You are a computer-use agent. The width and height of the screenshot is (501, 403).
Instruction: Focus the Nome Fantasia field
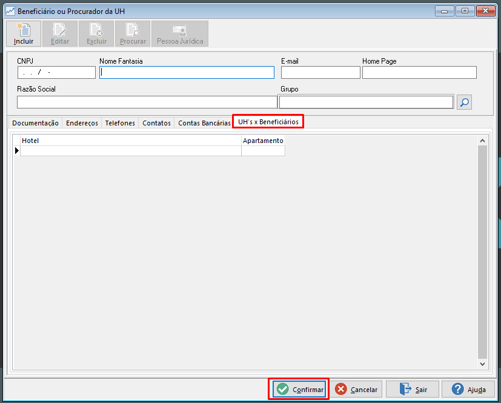coord(187,73)
